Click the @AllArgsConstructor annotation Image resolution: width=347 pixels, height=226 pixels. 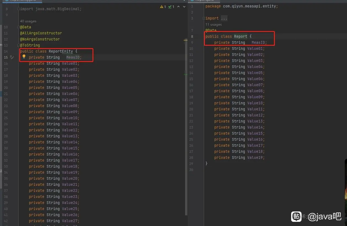tap(41, 33)
